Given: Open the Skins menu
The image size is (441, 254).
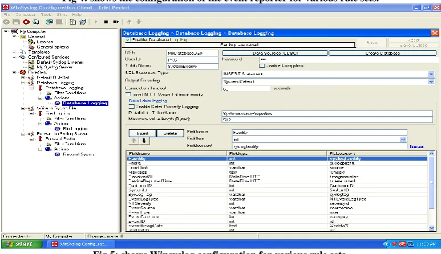Looking at the screenshot, I should [x=62, y=14].
